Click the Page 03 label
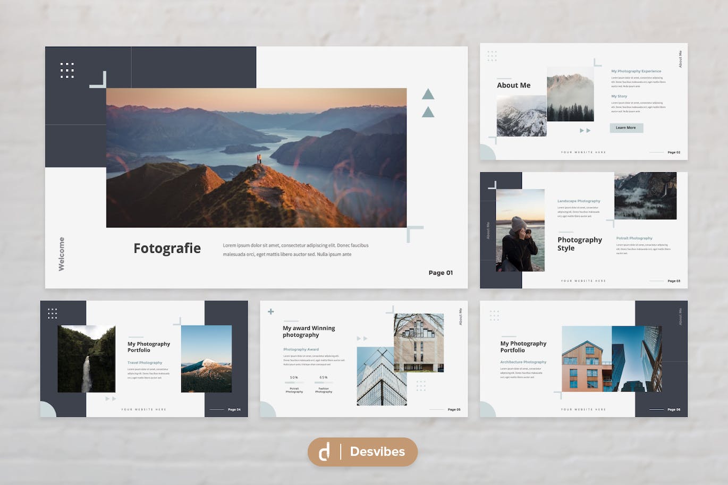 tap(674, 281)
